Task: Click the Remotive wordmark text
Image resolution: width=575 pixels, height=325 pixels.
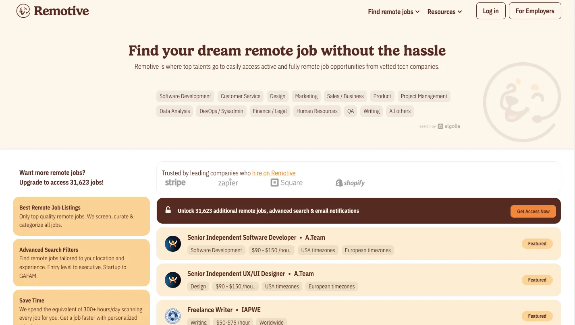Action: coord(61,11)
